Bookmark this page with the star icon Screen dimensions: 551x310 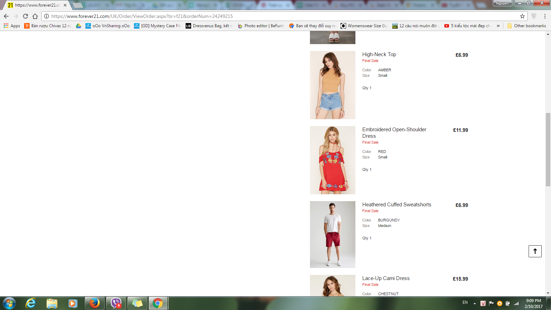522,16
